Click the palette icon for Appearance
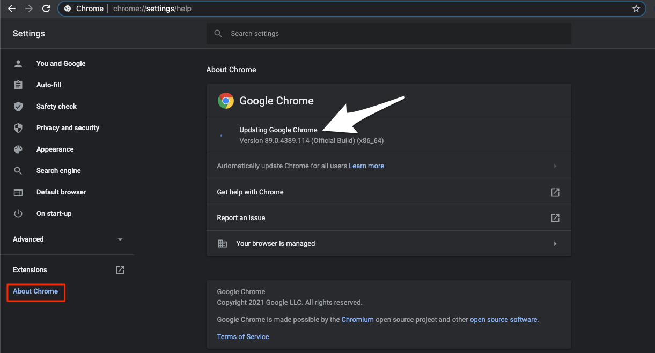This screenshot has width=655, height=353. click(x=18, y=149)
